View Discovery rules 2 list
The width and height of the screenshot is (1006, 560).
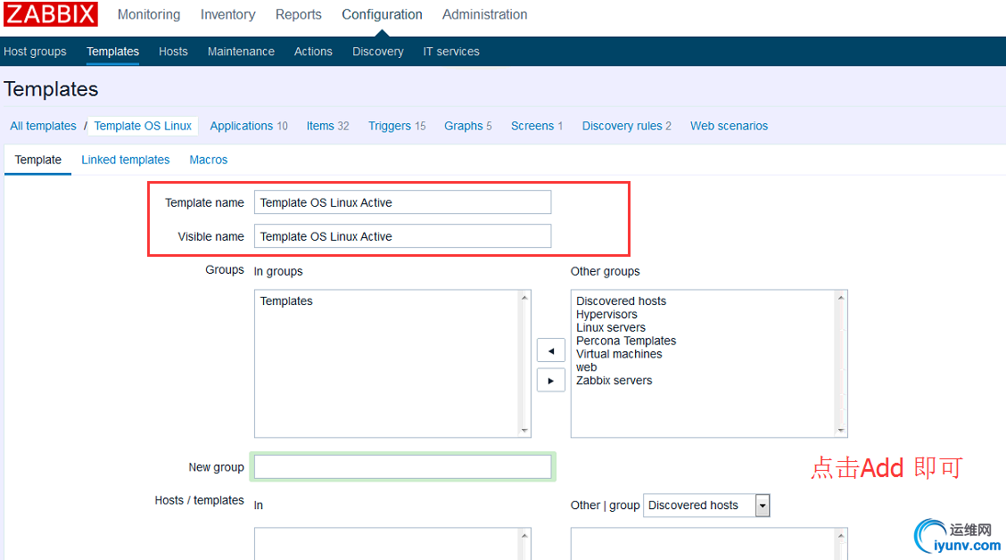(626, 126)
